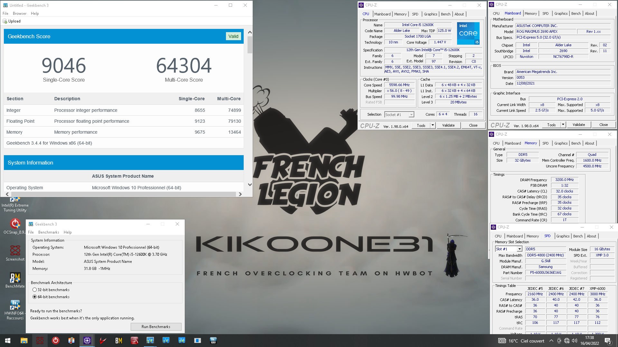Image resolution: width=618 pixels, height=347 pixels.
Task: Click the Model field ROG MAXIMUS Z690 APEX
Action: tap(546, 31)
